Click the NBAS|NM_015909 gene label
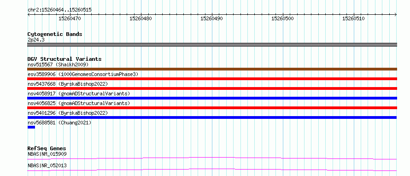Image resolution: width=410 pixels, height=176 pixels. 47,154
